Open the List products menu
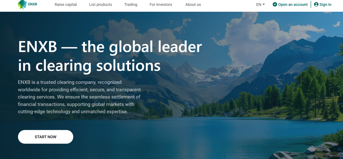This screenshot has width=343, height=159. [101, 4]
